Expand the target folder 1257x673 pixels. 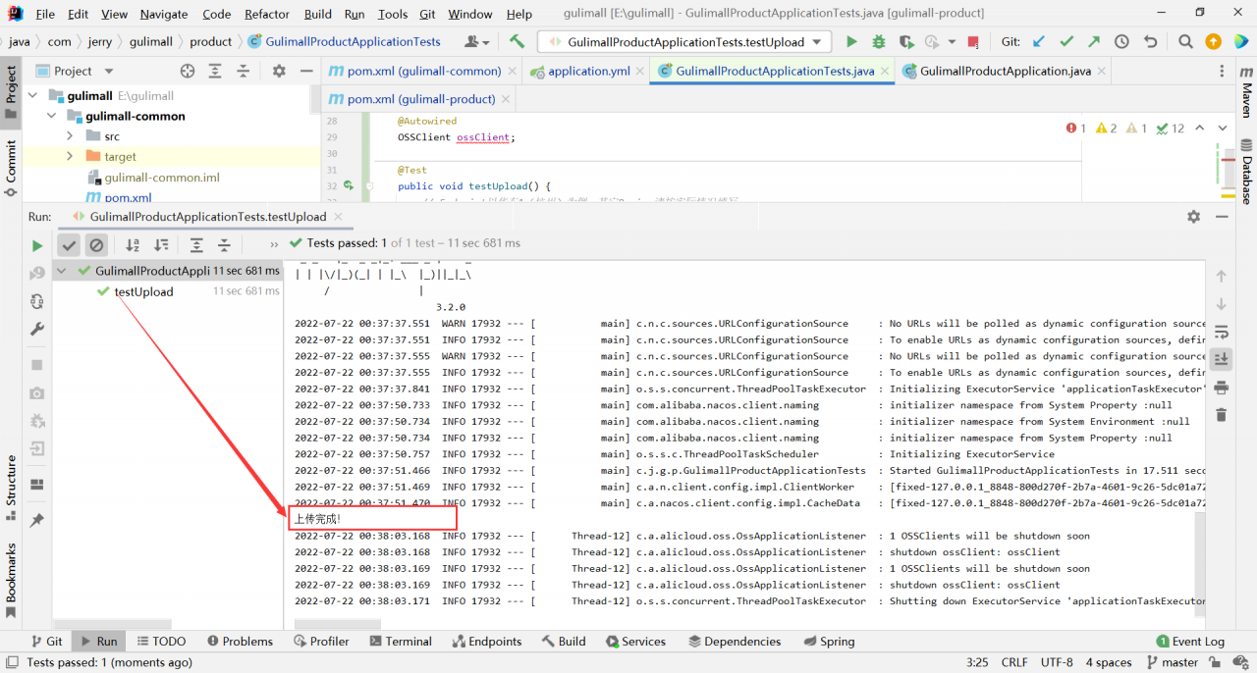point(70,156)
